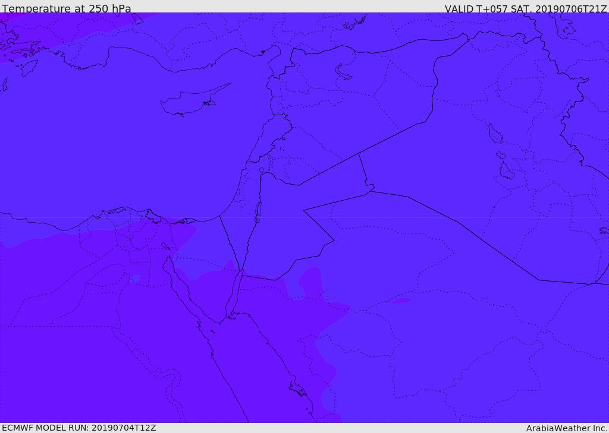Click the 'ArabiaWeather Inc' credit text
This screenshot has width=609, height=433.
click(x=567, y=428)
